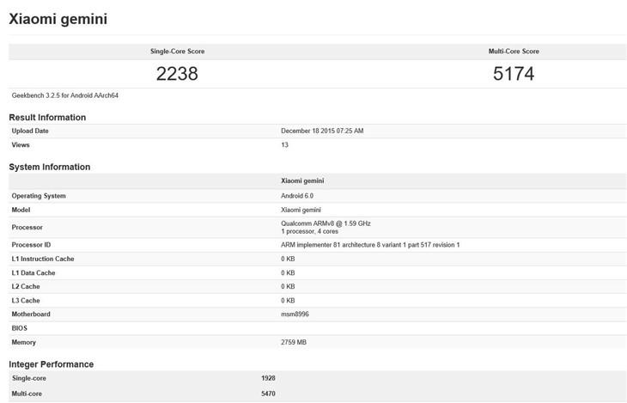The image size is (627, 403).
Task: Click the Geekbench 3.2.5 for Android AArch64 line
Action: click(64, 95)
